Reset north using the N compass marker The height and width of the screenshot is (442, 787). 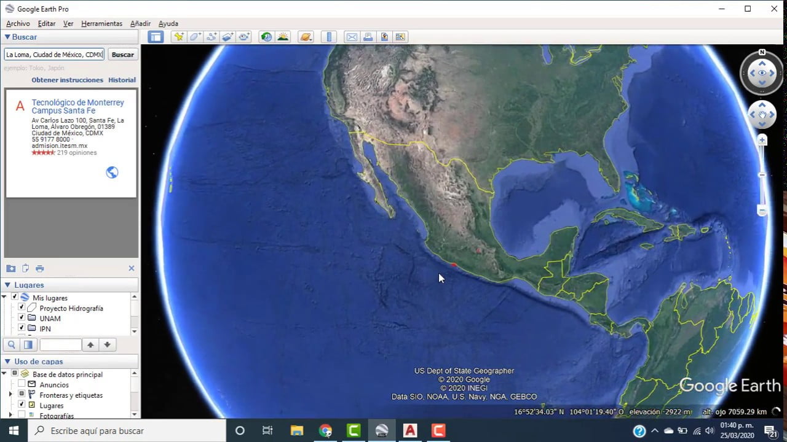tap(762, 52)
